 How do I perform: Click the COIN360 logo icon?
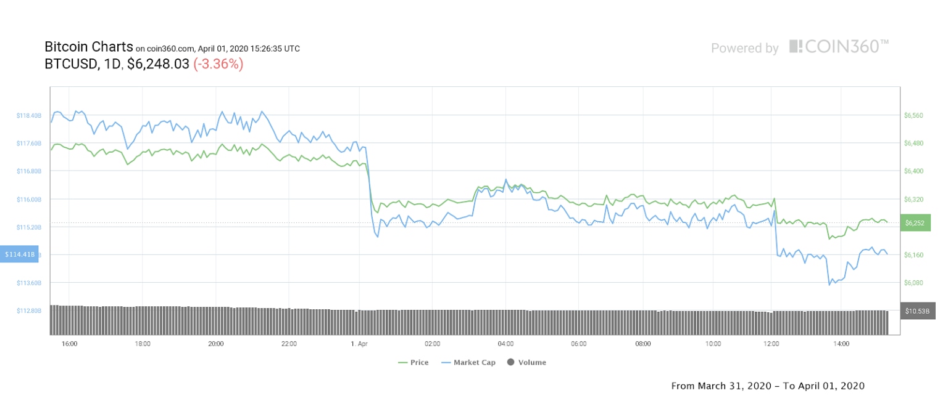796,47
